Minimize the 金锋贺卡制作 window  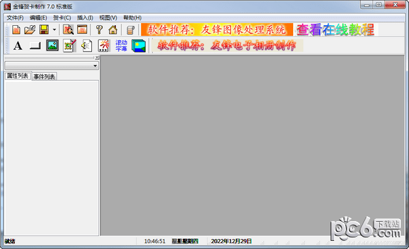point(367,5)
